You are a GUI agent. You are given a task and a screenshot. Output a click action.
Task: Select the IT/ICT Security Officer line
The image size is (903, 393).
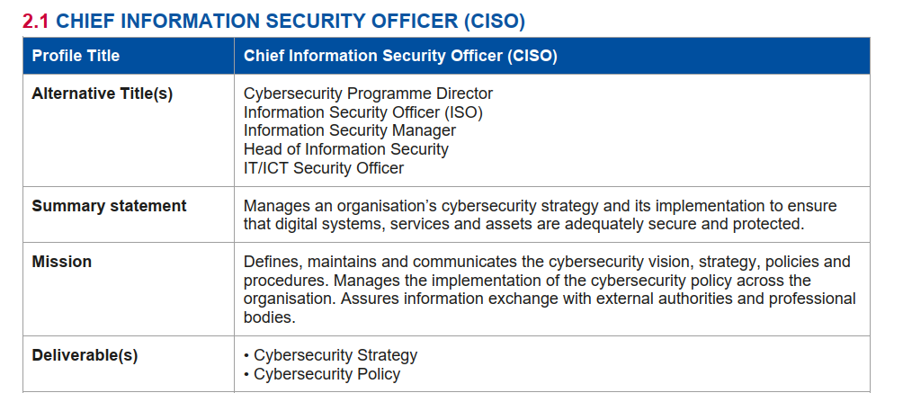click(x=324, y=167)
